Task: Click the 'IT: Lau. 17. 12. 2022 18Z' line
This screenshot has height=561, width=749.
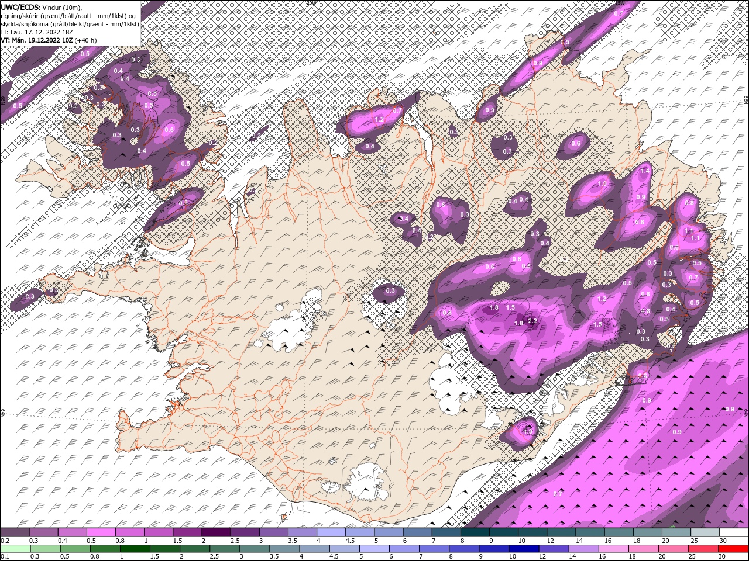Action: [x=36, y=32]
